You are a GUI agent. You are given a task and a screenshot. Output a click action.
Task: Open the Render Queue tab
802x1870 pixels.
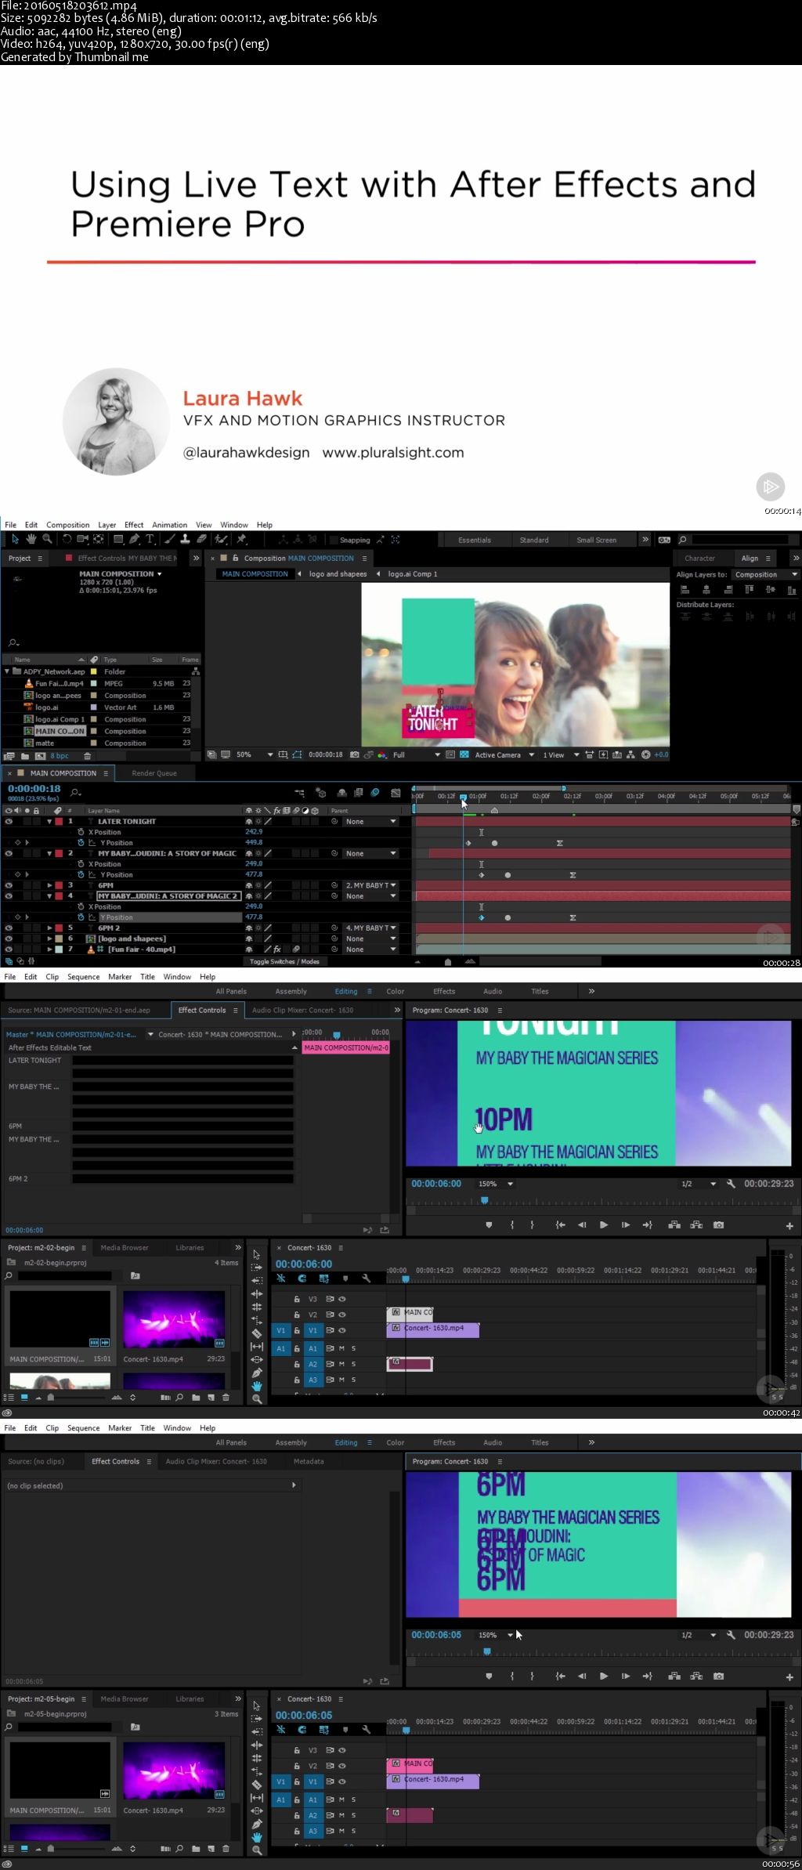(154, 773)
